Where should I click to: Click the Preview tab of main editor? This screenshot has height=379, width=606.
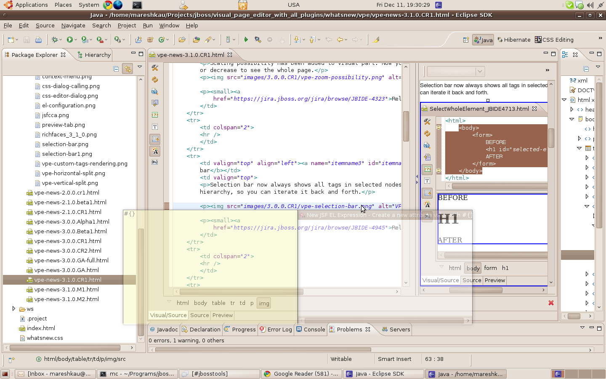pos(222,315)
